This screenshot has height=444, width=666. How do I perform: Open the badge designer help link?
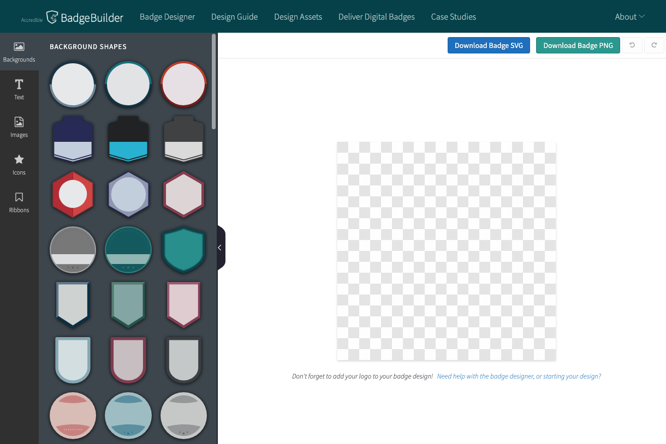click(519, 376)
